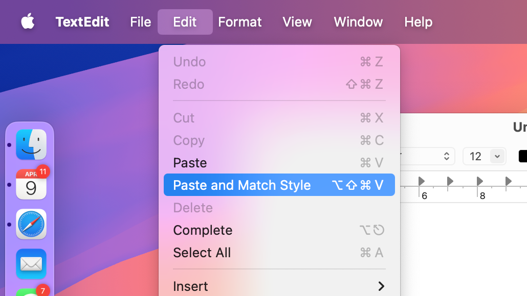Viewport: 527px width, 296px height.
Task: Click the font size field showing 12
Action: pyautogui.click(x=476, y=156)
